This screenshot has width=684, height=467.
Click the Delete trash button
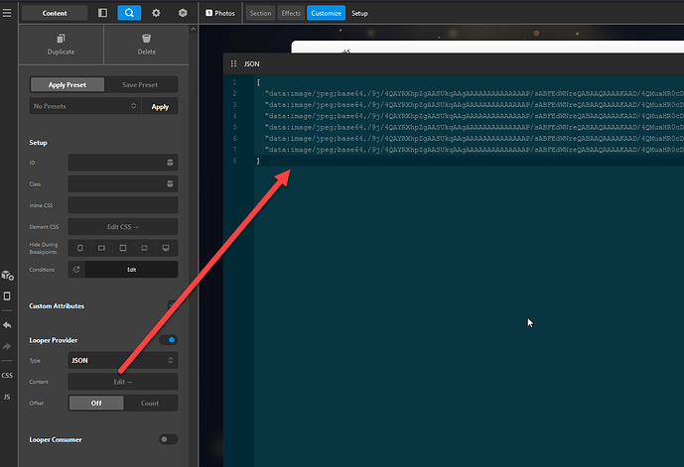pyautogui.click(x=147, y=45)
